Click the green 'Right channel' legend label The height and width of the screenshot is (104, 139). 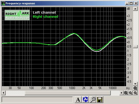[45, 17]
